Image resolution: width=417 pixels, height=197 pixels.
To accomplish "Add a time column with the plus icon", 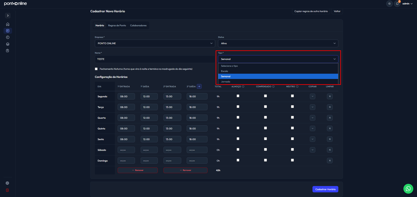I will (199, 87).
